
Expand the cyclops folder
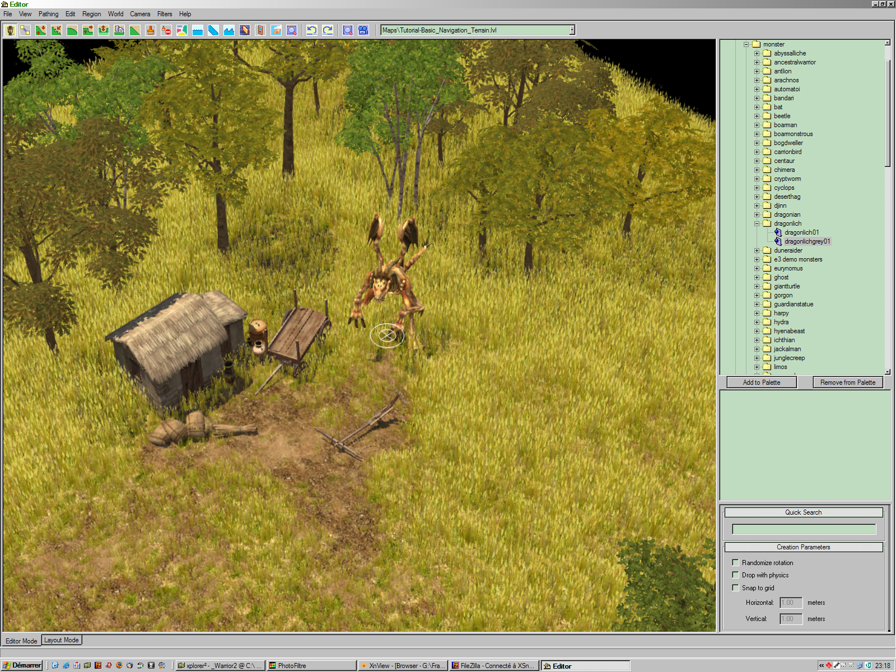(x=757, y=188)
